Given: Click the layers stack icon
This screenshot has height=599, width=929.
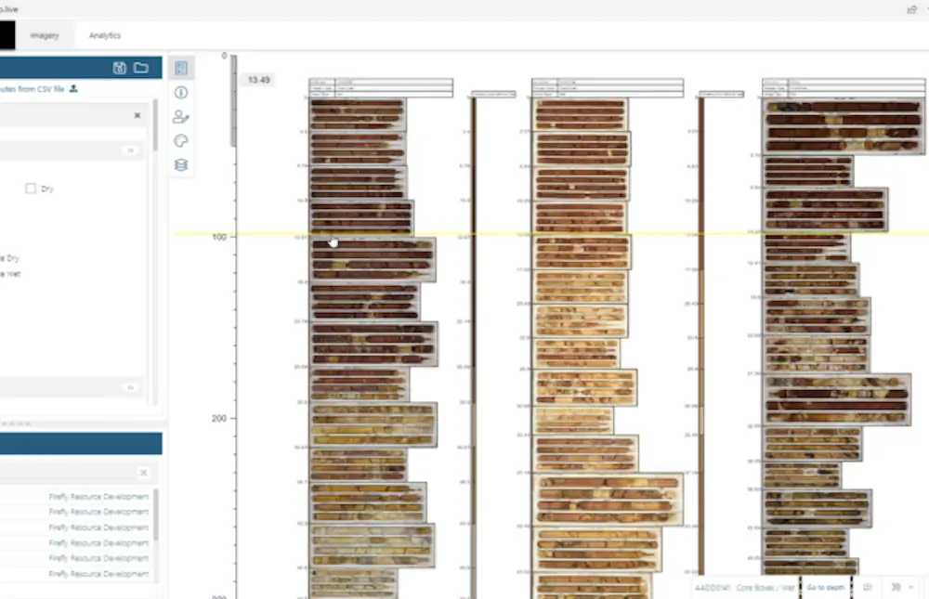Looking at the screenshot, I should [181, 165].
